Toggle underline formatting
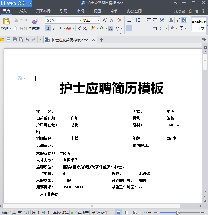The height and width of the screenshot is (215, 208). 60,28
